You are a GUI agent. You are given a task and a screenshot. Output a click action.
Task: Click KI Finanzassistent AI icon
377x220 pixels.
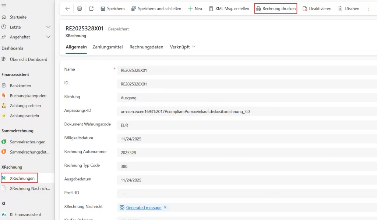[4, 214]
